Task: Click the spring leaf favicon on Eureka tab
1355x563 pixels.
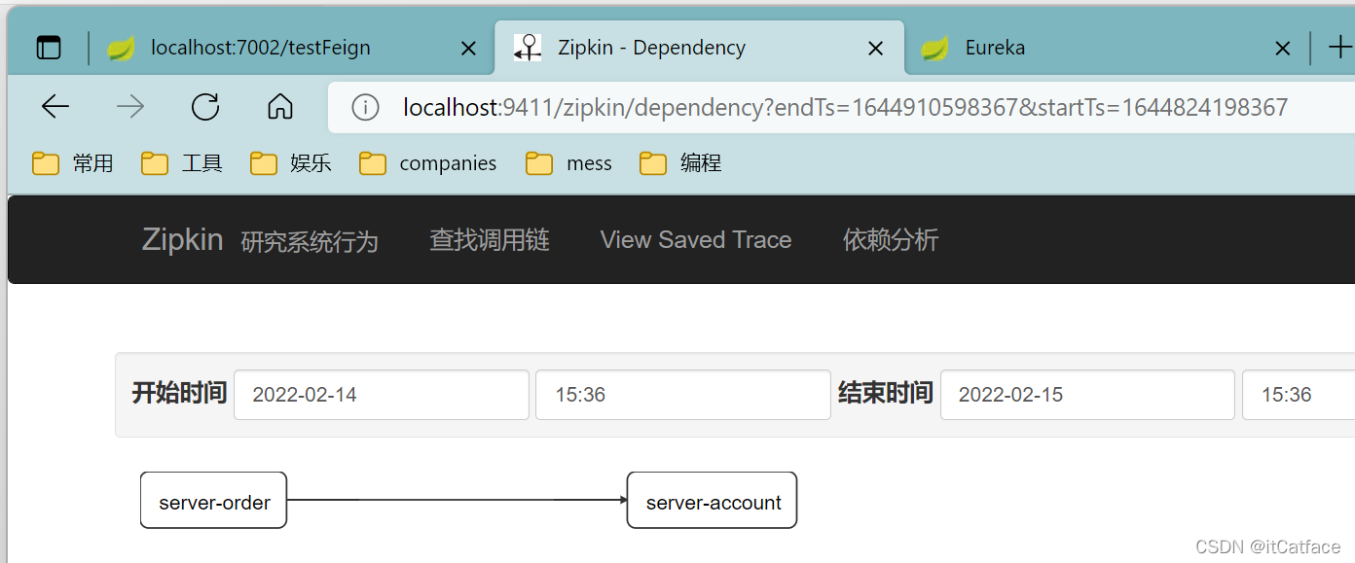Action: point(934,48)
